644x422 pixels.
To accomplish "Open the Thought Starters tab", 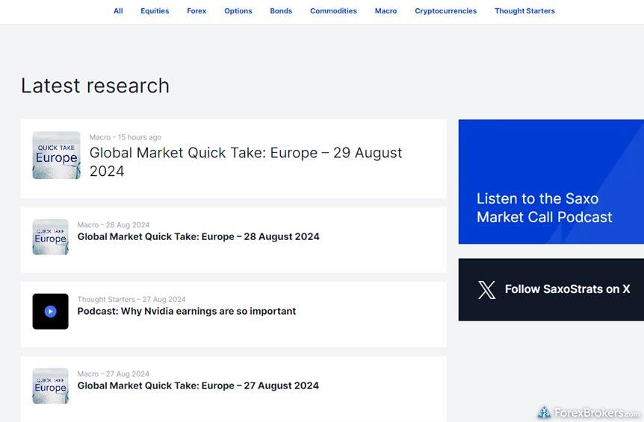I will 524,11.
